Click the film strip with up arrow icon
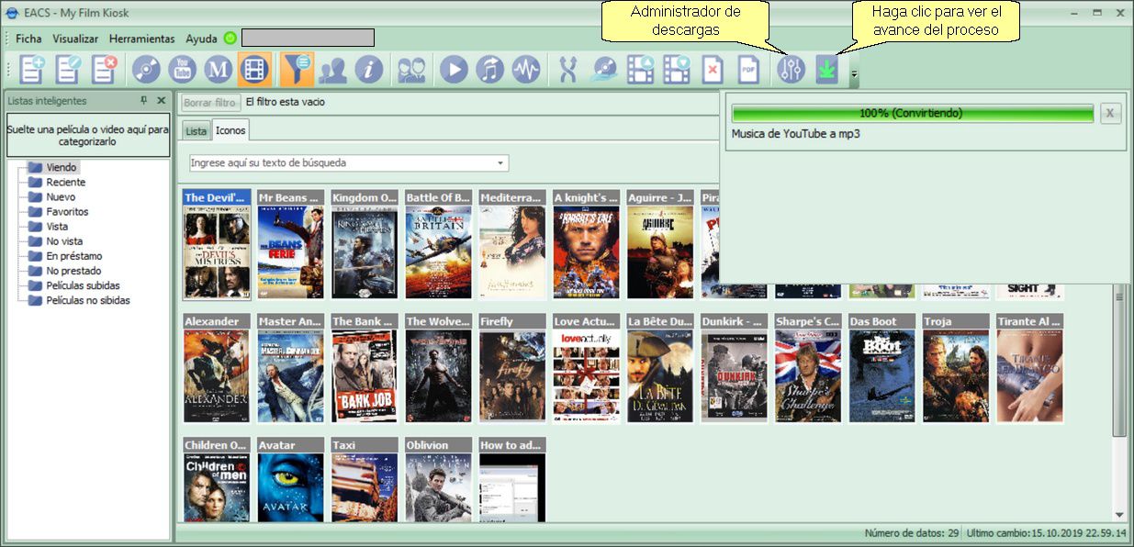The width and height of the screenshot is (1134, 547). [x=640, y=70]
